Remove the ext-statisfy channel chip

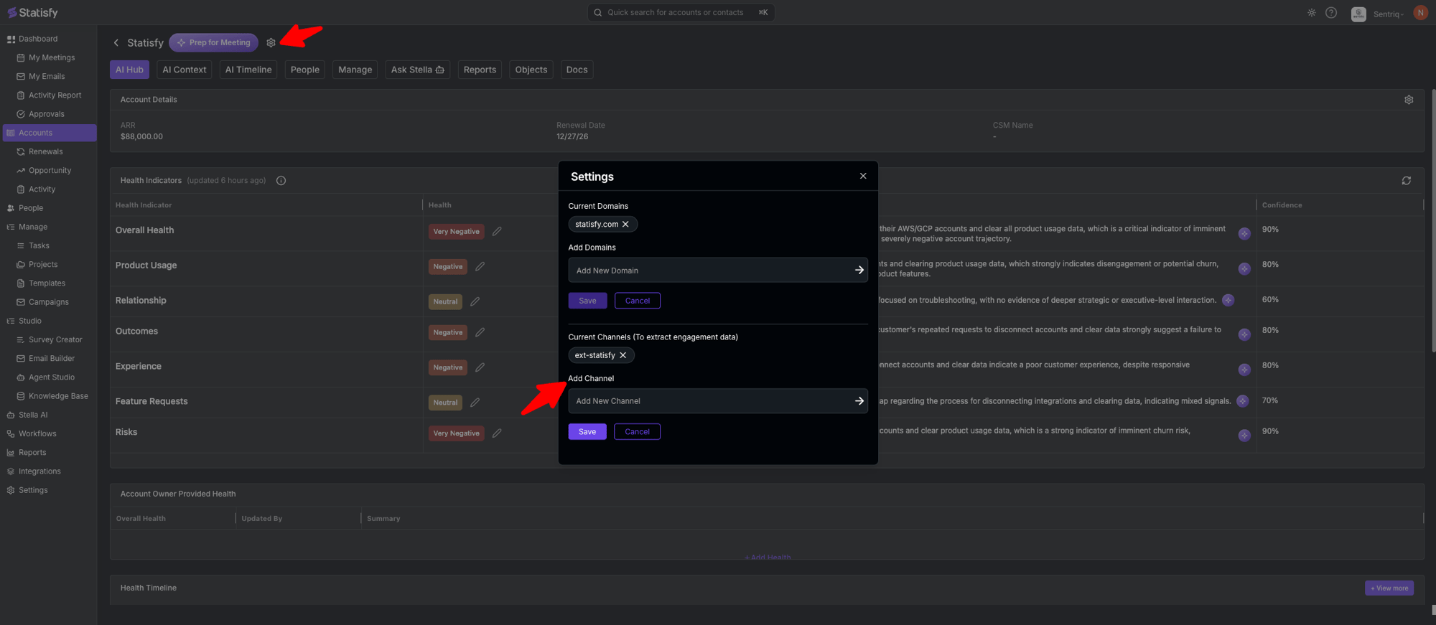click(x=623, y=355)
